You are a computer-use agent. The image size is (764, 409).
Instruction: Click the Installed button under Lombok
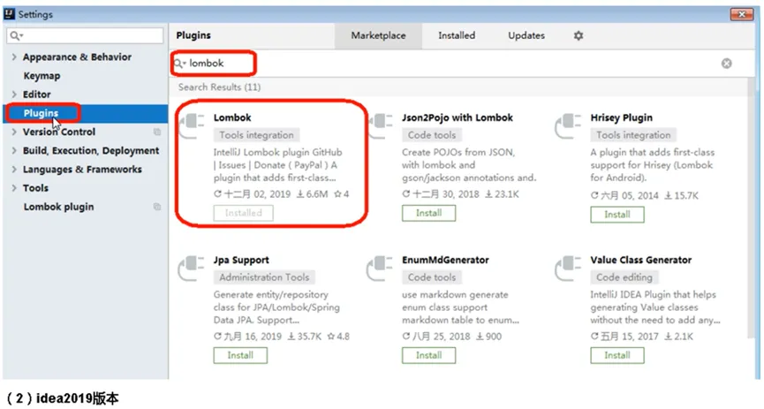(243, 213)
